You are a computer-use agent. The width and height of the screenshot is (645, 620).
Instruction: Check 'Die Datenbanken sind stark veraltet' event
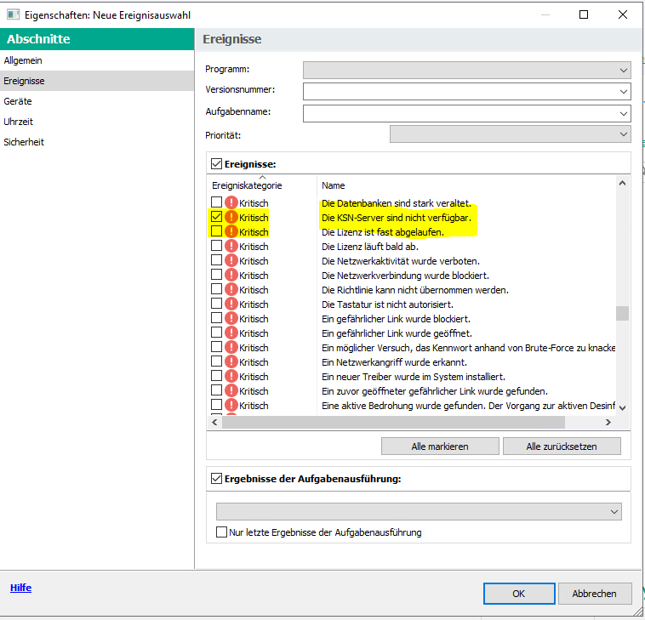(x=216, y=202)
